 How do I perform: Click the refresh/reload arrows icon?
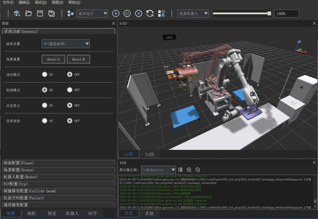150,14
